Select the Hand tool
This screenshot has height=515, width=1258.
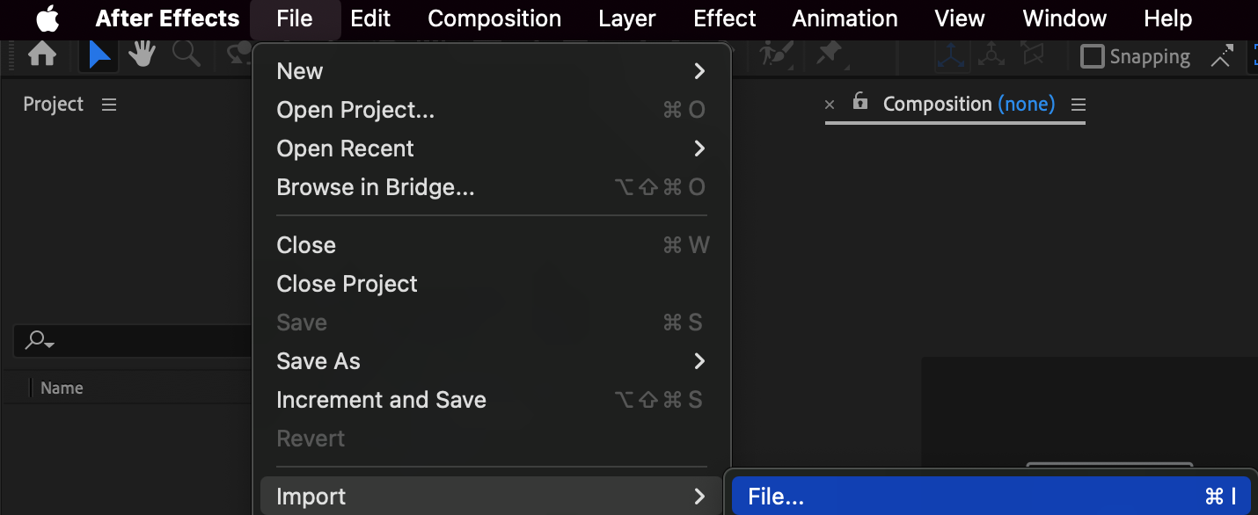tap(142, 55)
